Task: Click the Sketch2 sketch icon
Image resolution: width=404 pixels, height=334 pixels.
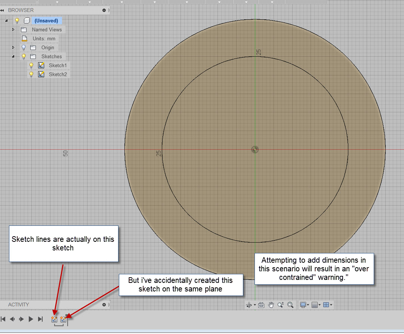Action: (41, 74)
